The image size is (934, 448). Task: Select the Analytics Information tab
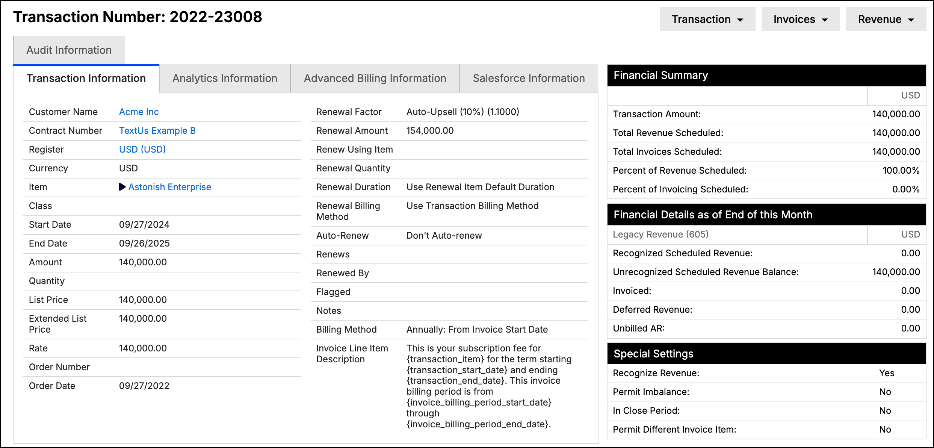click(225, 78)
